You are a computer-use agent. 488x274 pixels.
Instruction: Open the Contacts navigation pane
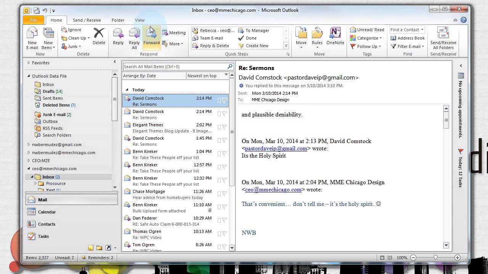pyautogui.click(x=72, y=224)
